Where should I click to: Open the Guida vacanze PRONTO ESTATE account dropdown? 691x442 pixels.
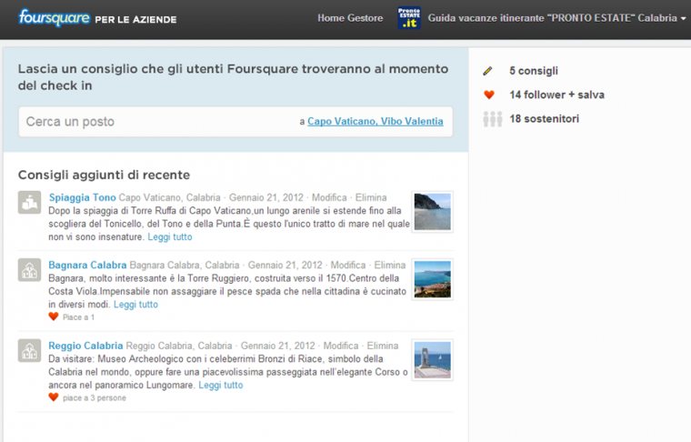(557, 18)
